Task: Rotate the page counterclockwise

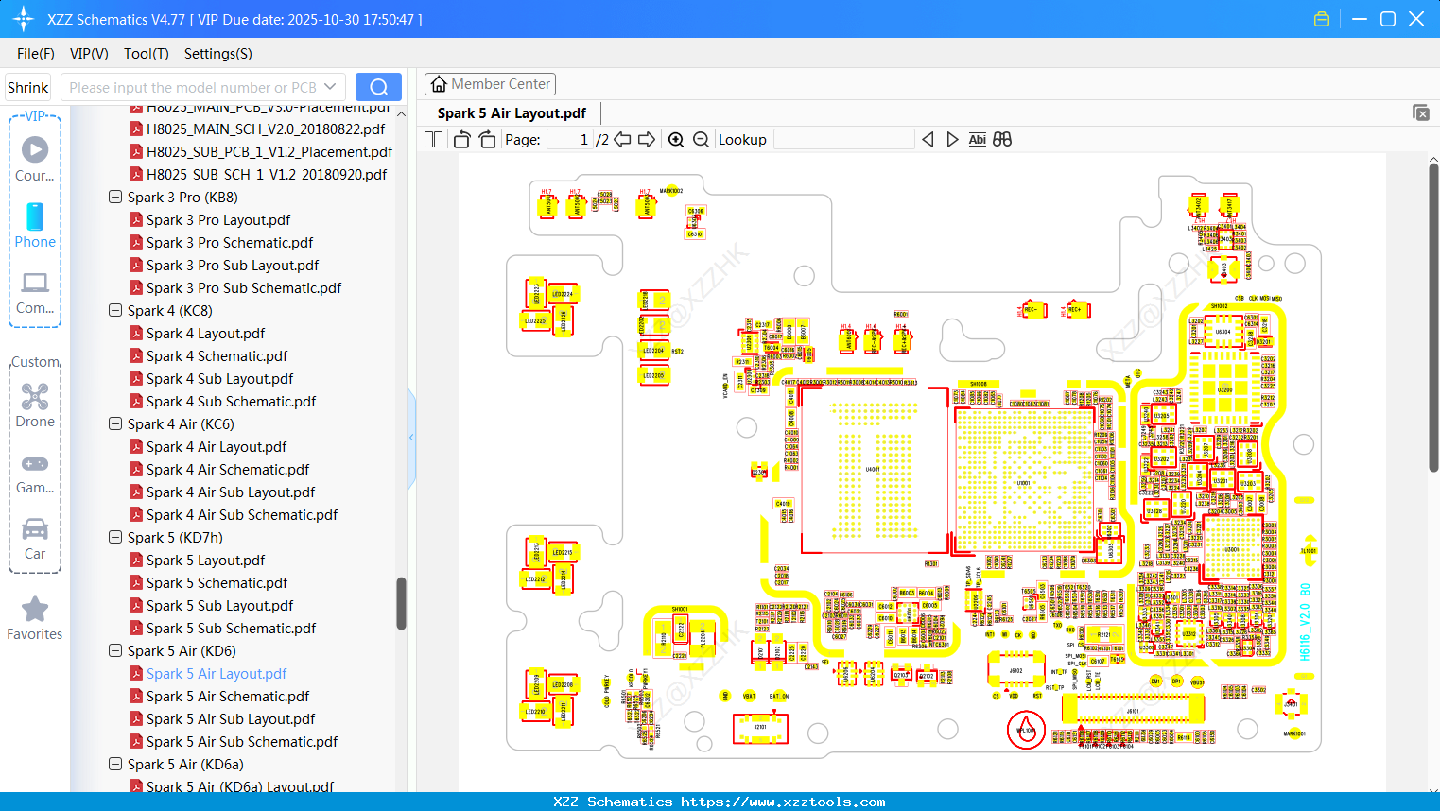Action: [x=460, y=139]
